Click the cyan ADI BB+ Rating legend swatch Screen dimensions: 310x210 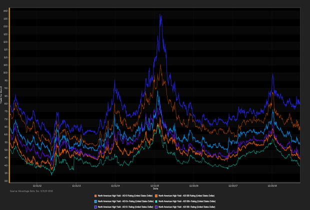156,201
